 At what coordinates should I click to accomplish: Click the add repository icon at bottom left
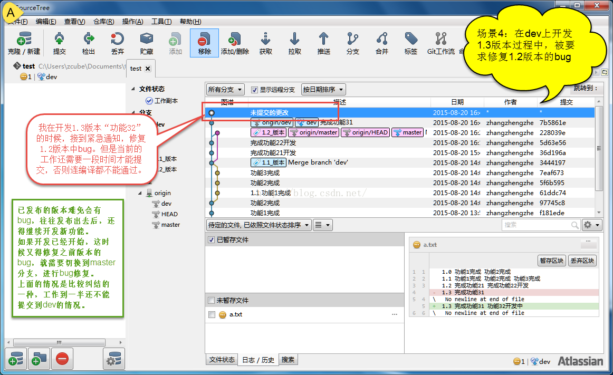16,359
